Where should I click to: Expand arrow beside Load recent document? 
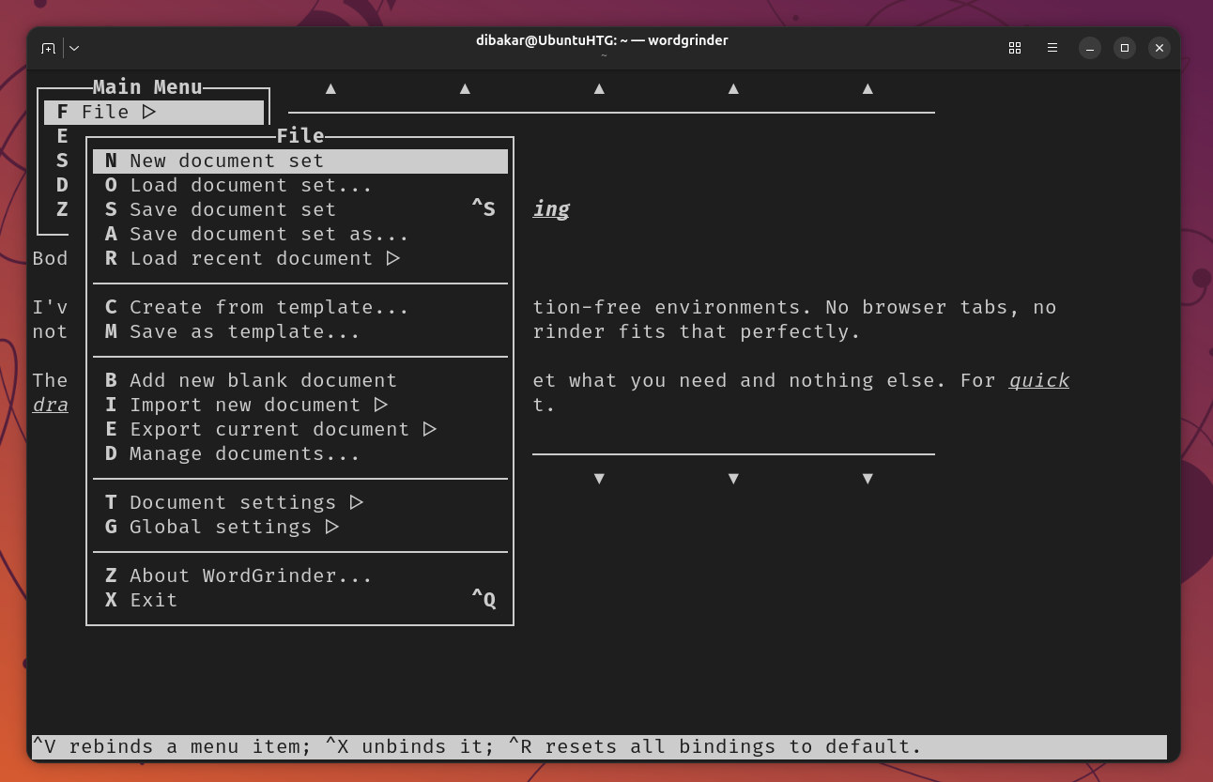[x=393, y=258]
